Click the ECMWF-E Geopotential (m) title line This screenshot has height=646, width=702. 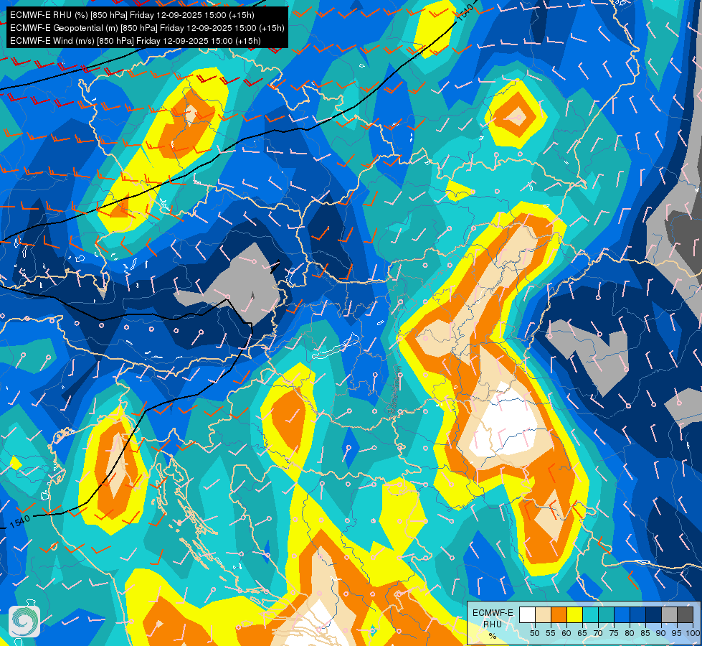[x=147, y=28]
